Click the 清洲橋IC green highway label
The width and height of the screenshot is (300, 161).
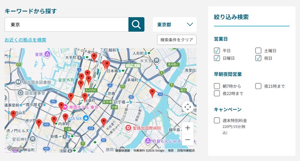point(173,64)
